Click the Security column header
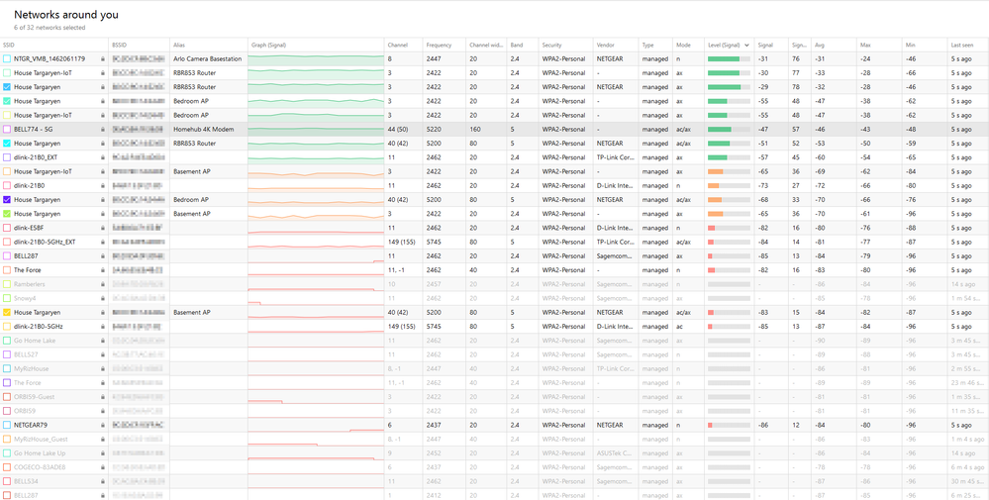Image resolution: width=989 pixels, height=500 pixels. (x=552, y=45)
